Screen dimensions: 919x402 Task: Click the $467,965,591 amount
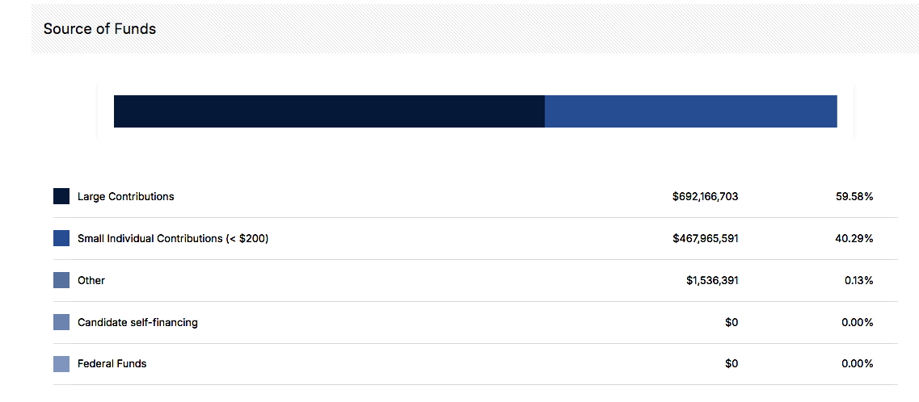click(x=705, y=239)
